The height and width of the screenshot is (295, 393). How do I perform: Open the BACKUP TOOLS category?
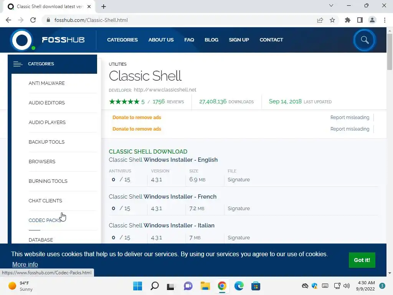46,142
